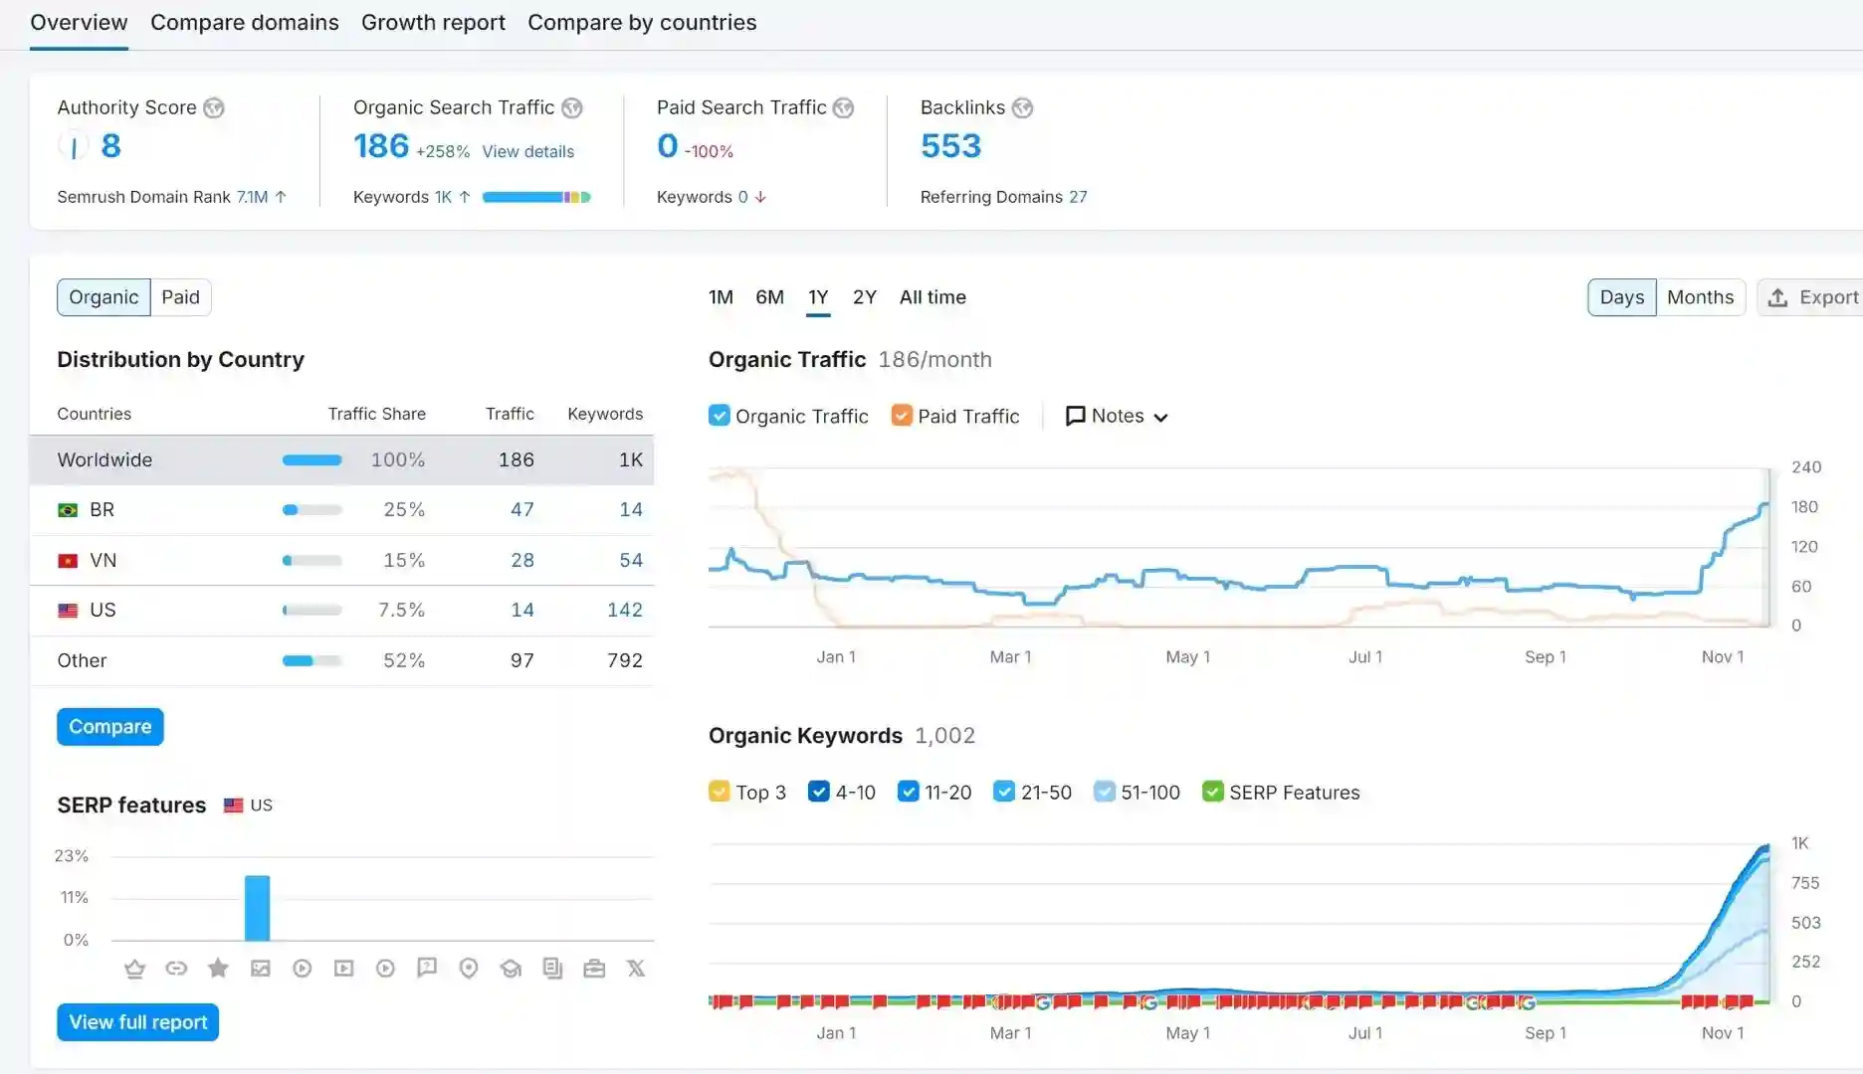The image size is (1863, 1074).
Task: Click the sitelinks chain icon
Action: (176, 969)
